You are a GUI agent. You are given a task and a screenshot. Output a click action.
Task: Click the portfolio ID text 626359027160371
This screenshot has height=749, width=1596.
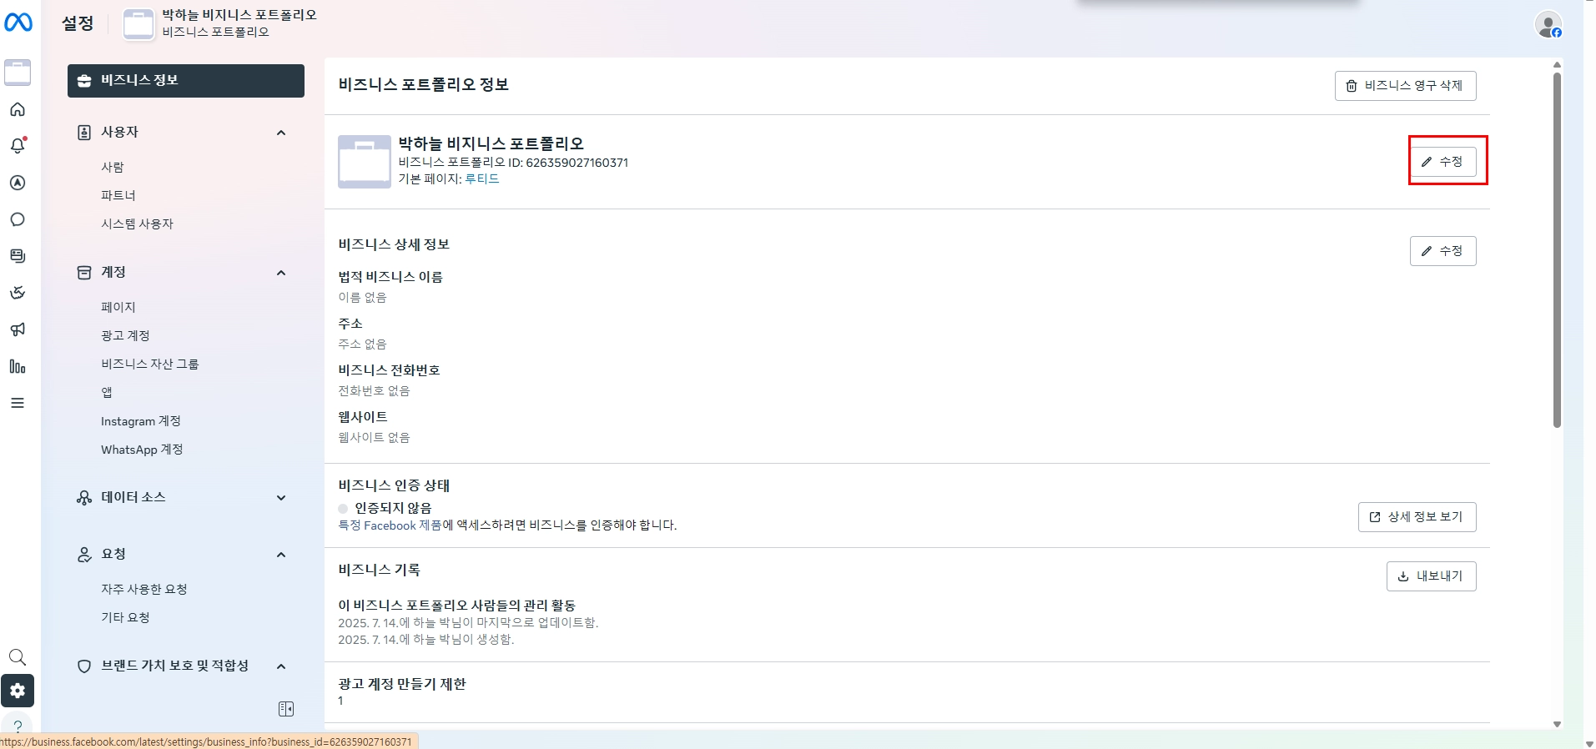coord(576,163)
